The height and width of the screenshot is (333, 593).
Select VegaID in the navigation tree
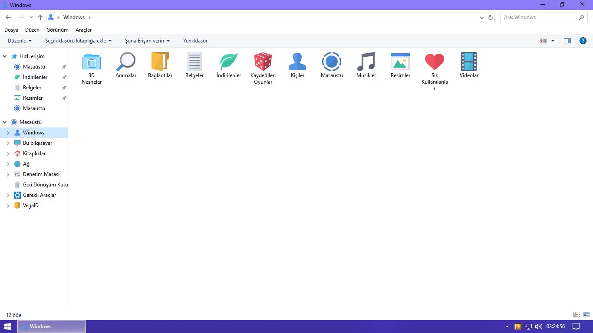(31, 206)
